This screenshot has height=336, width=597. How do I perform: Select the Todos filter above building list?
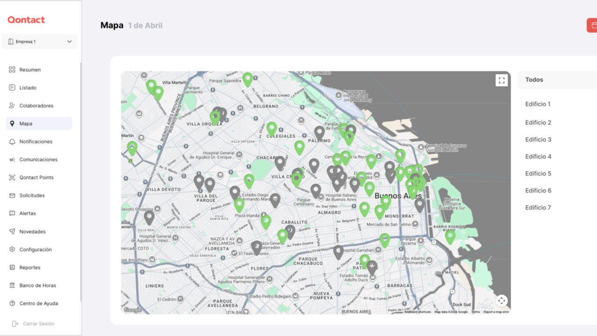pyautogui.click(x=534, y=80)
